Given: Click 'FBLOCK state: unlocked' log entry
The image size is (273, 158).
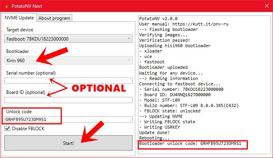Looking at the screenshot, I should pyautogui.click(x=170, y=111).
